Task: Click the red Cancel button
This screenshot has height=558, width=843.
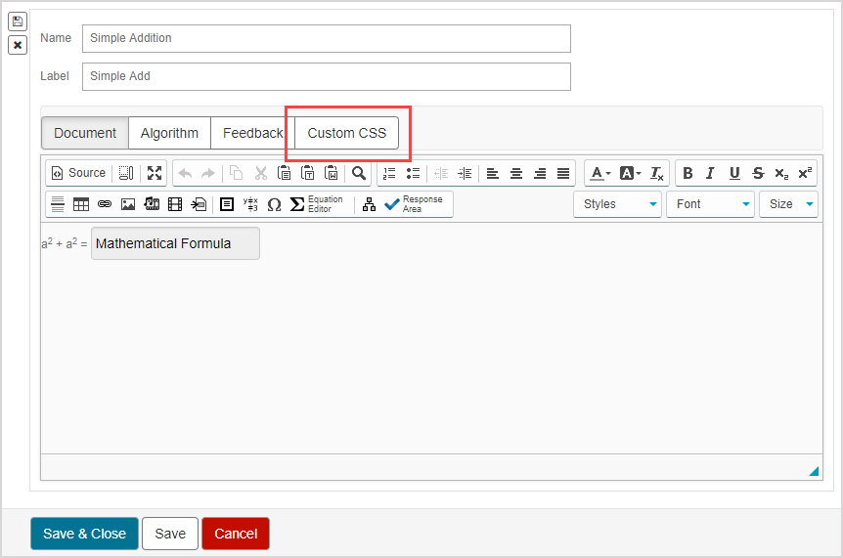Action: 236,534
